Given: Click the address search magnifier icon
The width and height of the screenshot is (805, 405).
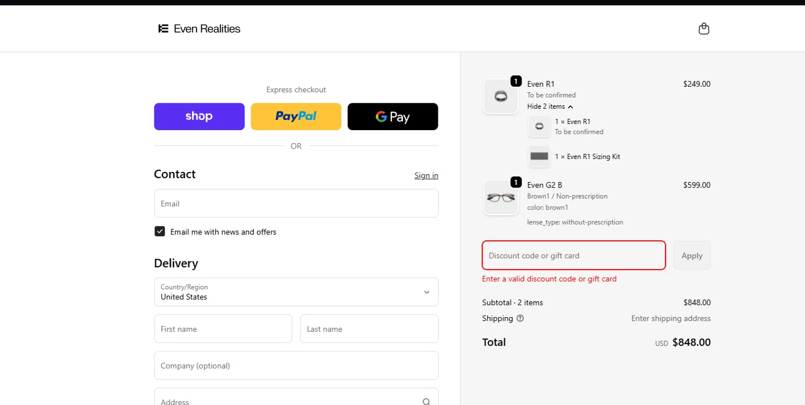Looking at the screenshot, I should (426, 401).
